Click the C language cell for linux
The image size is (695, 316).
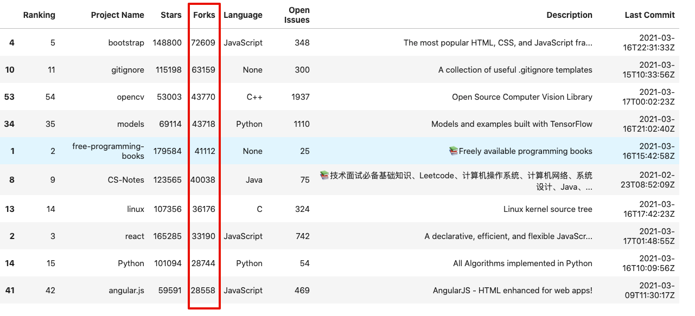coord(259,209)
